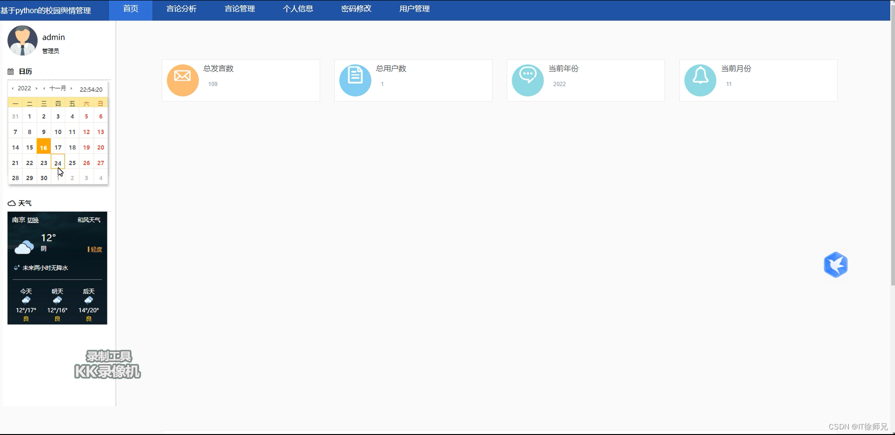Click the cloud icon beside 天气 heading
This screenshot has height=435, width=895.
pyautogui.click(x=12, y=203)
